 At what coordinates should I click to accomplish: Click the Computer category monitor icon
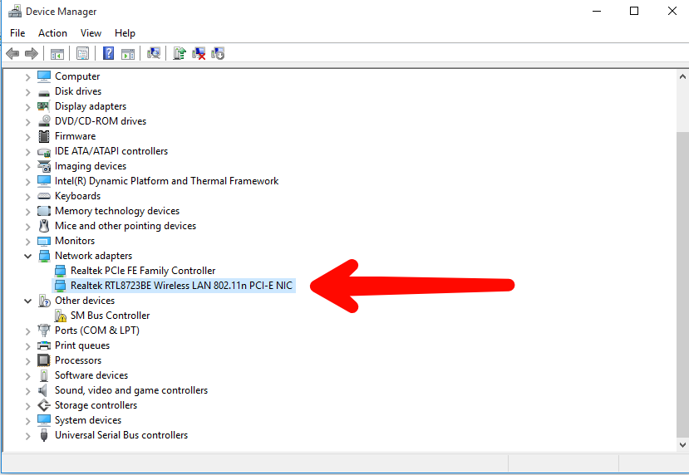coord(44,76)
